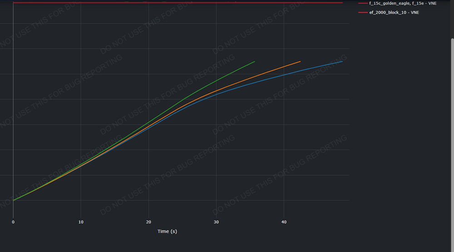Click the x-axis tick label "10"

pyautogui.click(x=81, y=222)
